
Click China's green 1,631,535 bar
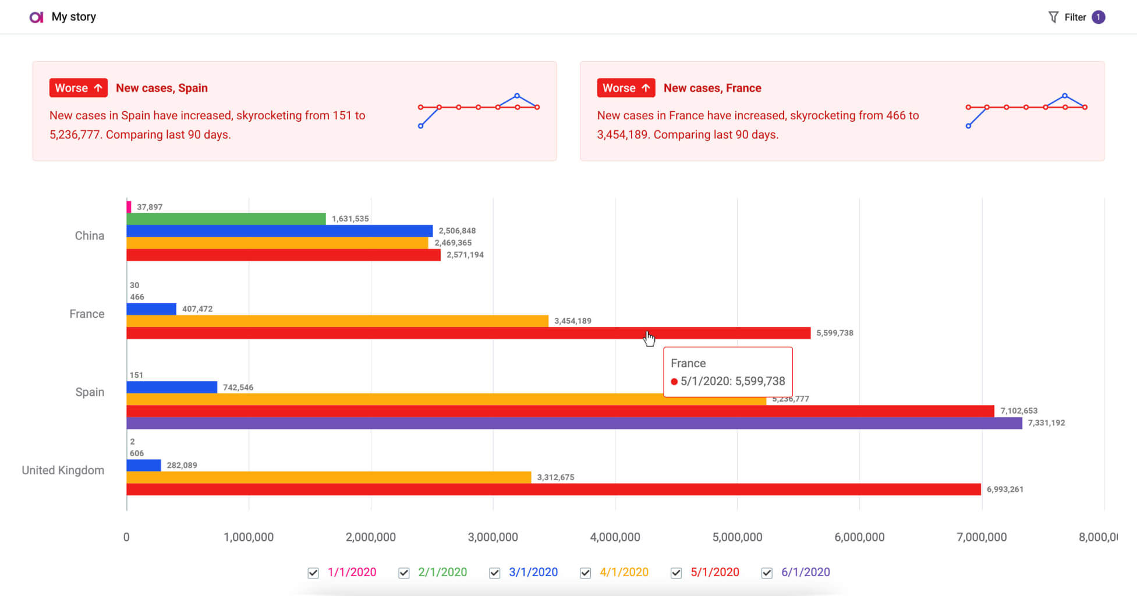tap(226, 219)
